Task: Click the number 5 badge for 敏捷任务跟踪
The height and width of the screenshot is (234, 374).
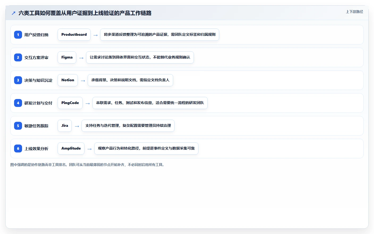Action: 18,126
